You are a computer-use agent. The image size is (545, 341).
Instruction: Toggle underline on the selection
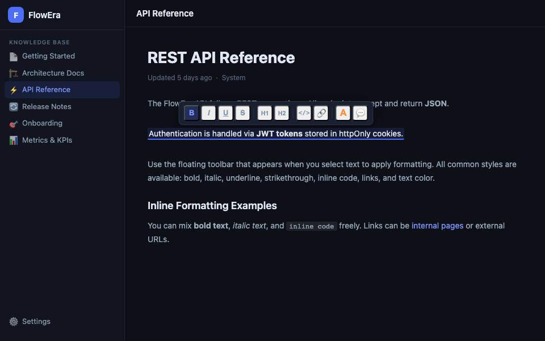[x=225, y=113]
